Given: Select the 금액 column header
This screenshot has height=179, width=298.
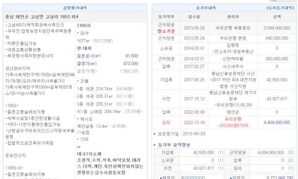Looking at the screenshot, I should 276,17.
